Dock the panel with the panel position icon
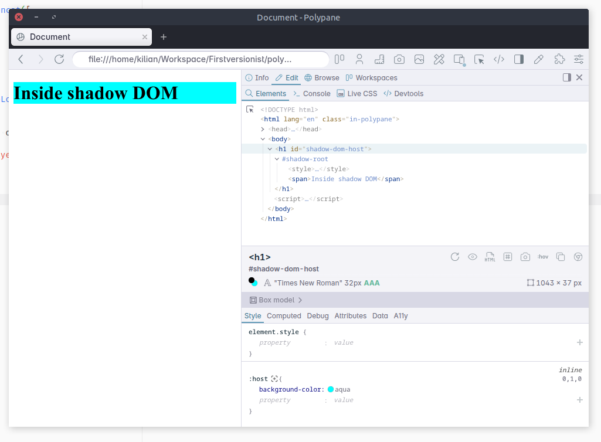Image resolution: width=601 pixels, height=442 pixels. click(x=566, y=77)
